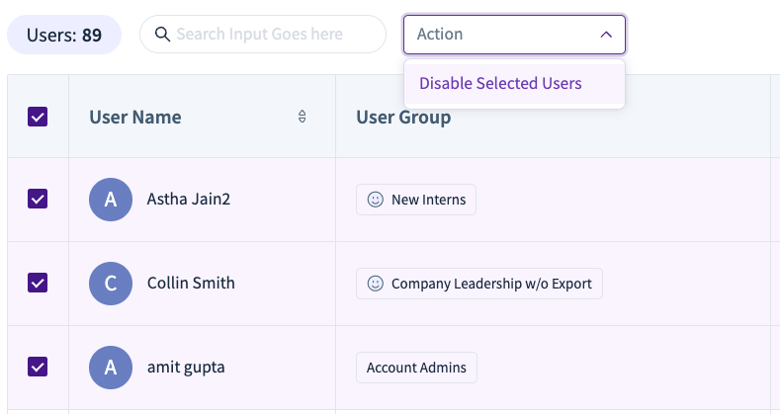Uncheck the Collin Smith row checkbox
The image size is (780, 414).
[x=38, y=283]
